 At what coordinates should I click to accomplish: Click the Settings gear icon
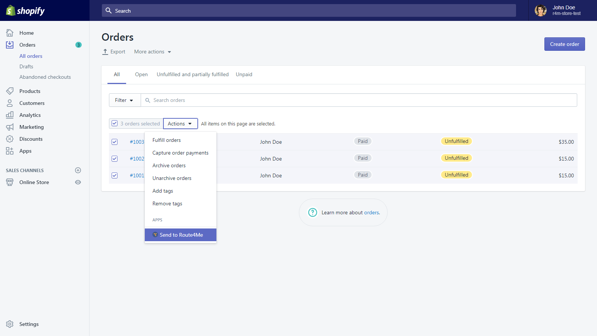(10, 324)
